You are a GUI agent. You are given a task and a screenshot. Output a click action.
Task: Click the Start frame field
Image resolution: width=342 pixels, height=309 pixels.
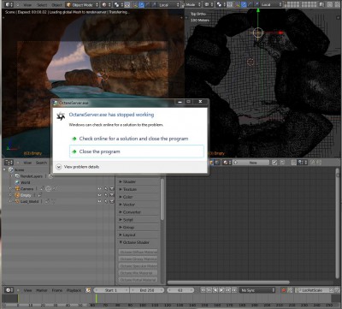111,290
